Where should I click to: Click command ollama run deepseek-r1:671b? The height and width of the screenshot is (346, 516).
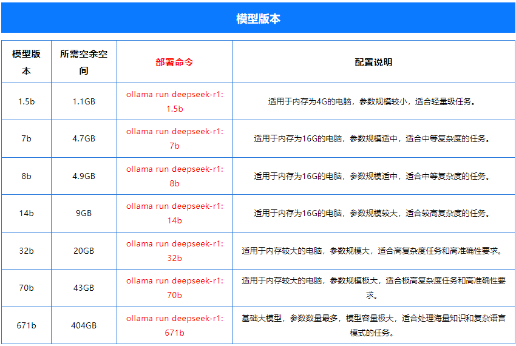pos(175,325)
